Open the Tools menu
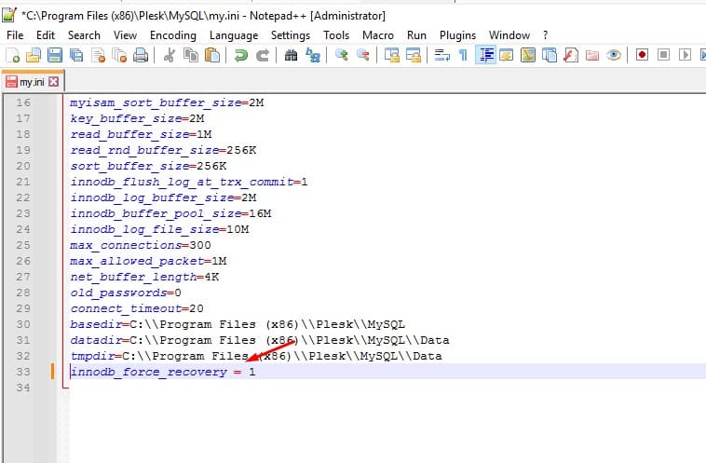Viewport: 706px width, 463px height. click(x=336, y=35)
